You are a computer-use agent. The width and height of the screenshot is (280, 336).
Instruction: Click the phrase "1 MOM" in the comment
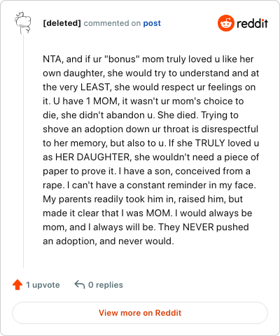[102, 101]
